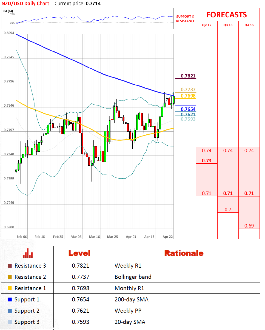Select the Q4 15 forecast column header
265x330 pixels.
click(x=249, y=25)
